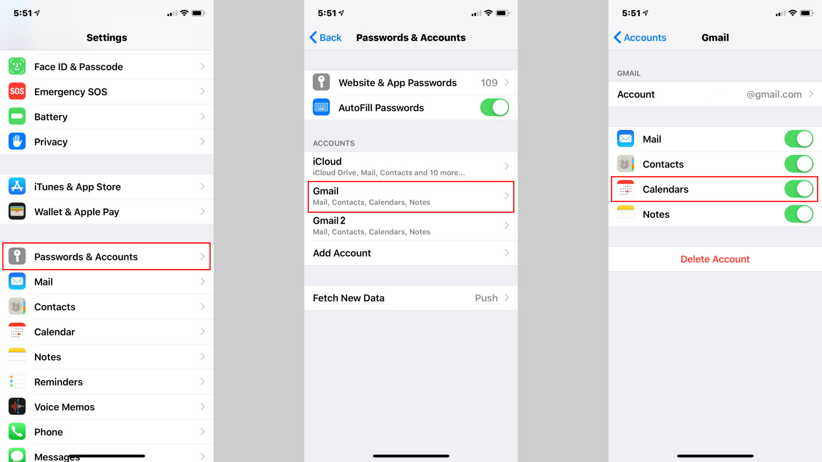Delete the Gmail account
The image size is (822, 462).
tap(716, 259)
